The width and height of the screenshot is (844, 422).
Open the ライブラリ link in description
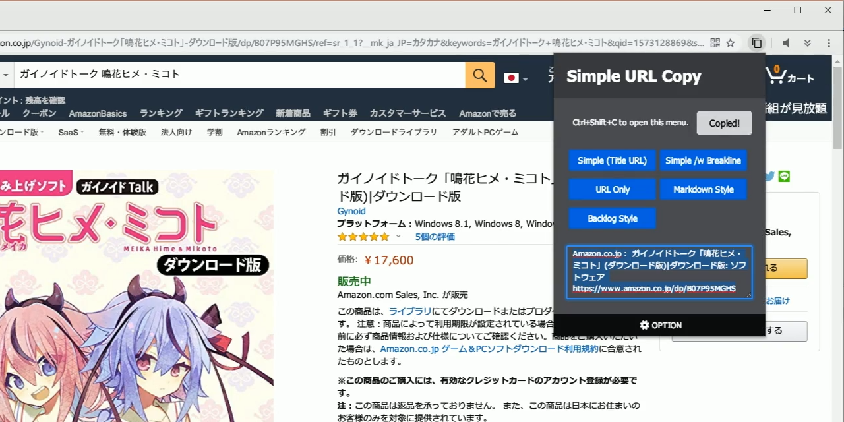tap(411, 311)
